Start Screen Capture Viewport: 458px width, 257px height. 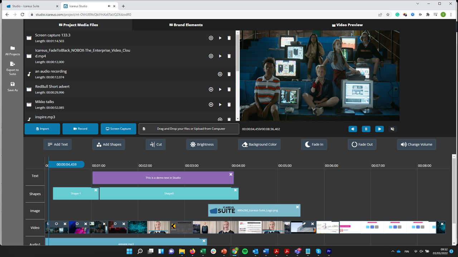(118, 129)
